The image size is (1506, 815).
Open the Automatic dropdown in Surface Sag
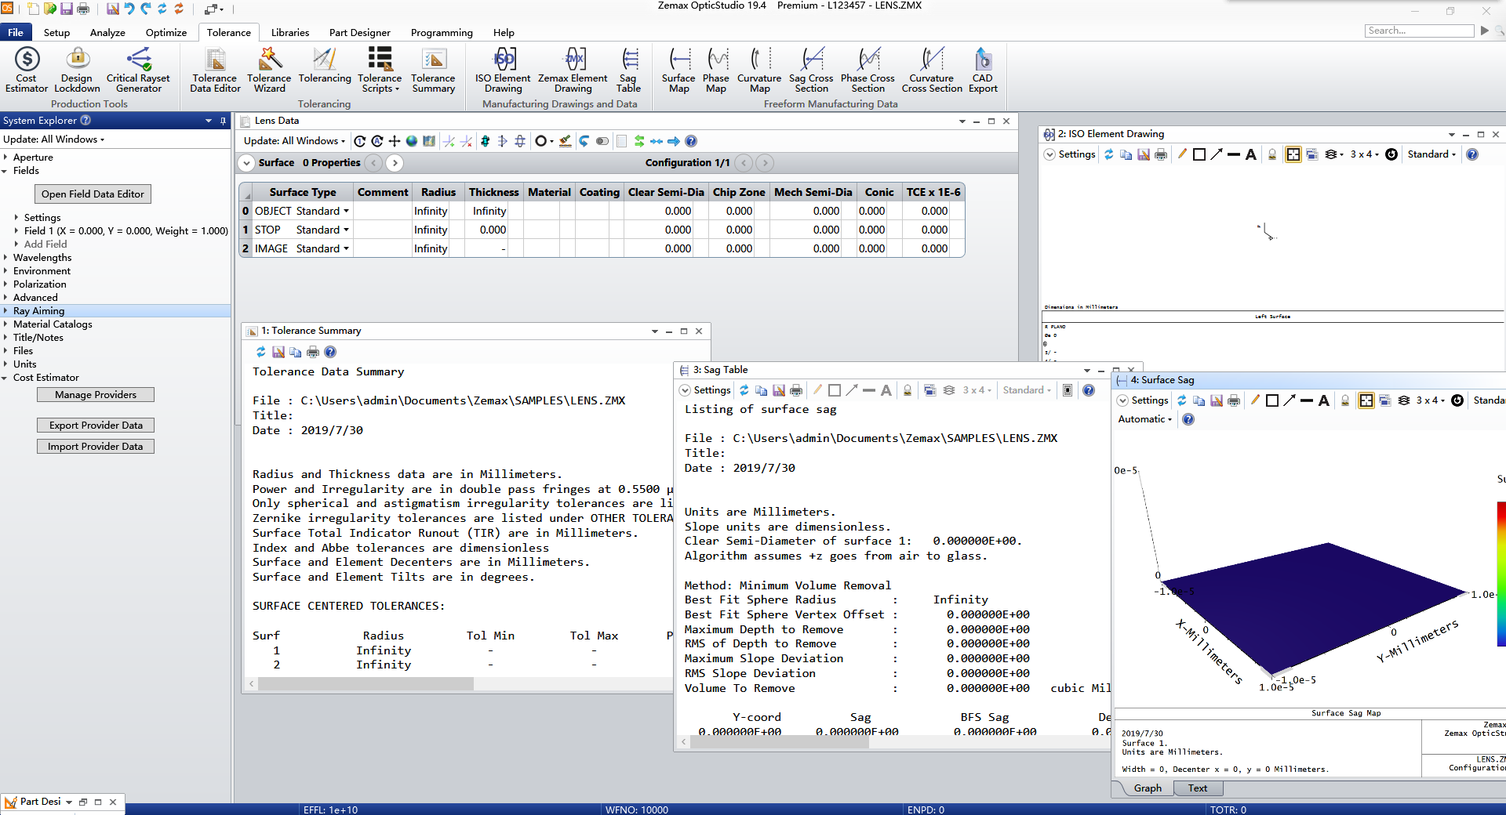pos(1144,419)
